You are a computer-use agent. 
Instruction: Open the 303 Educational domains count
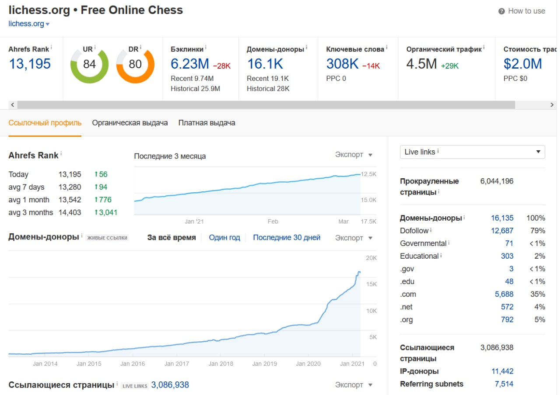point(507,256)
